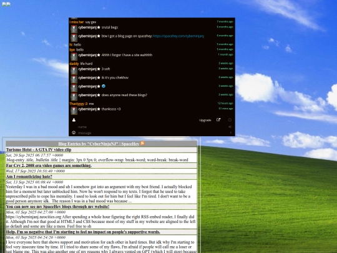
Task: Click date 'Wed, 17 Sep 2025 10:58:40 +0000'
Action: coord(35,171)
